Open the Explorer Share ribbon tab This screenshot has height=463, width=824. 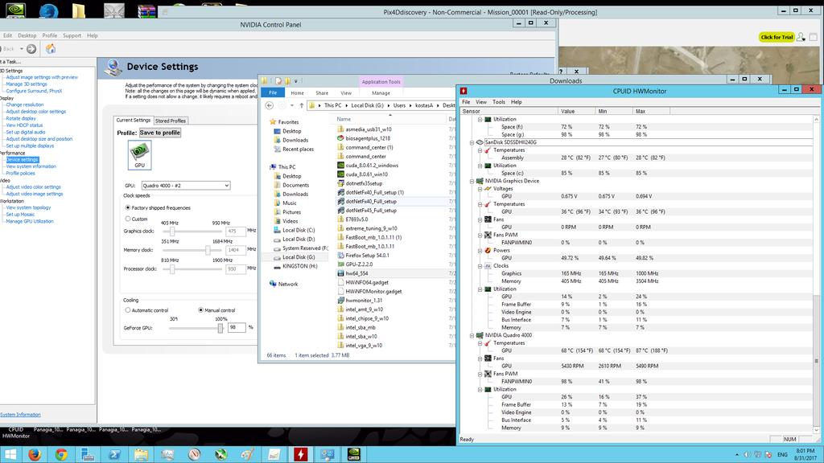coord(322,93)
